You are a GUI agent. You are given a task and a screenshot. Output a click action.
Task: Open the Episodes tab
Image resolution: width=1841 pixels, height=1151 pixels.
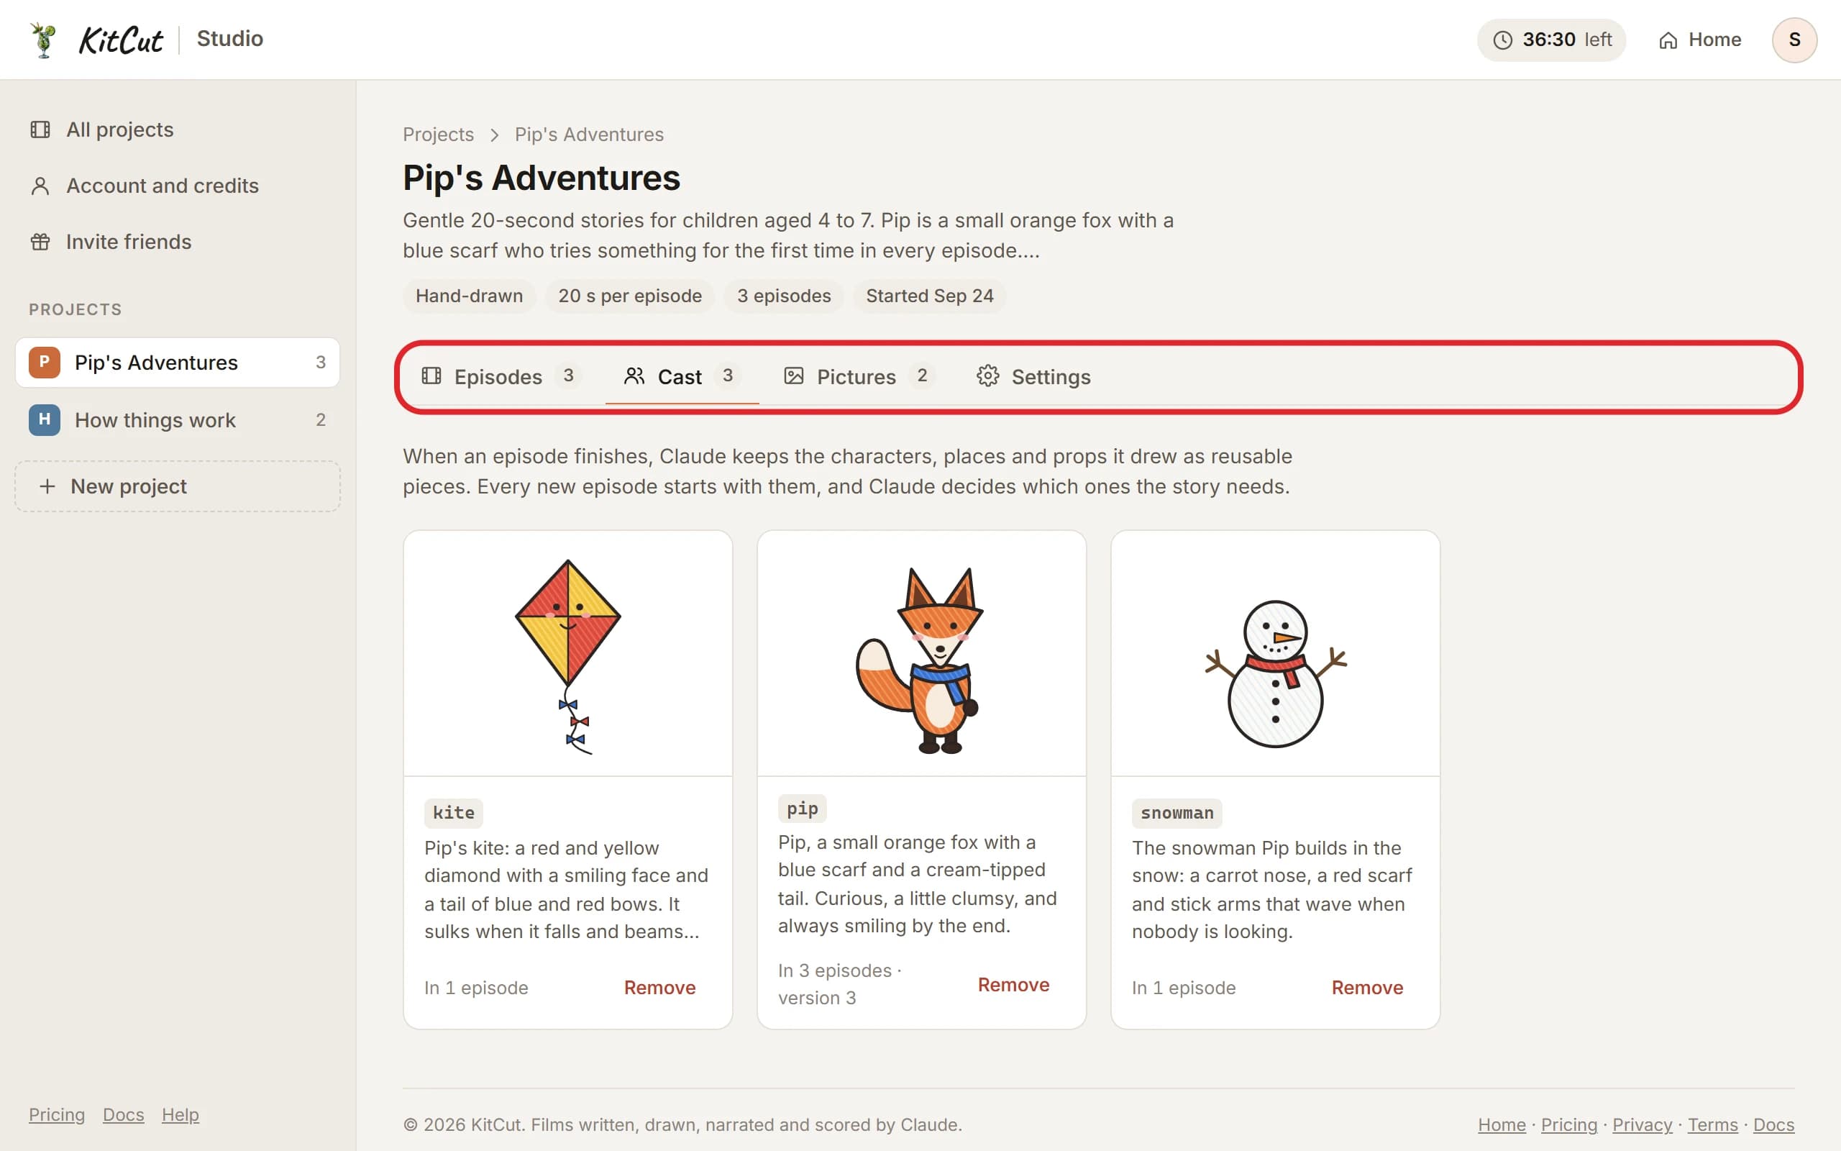[x=501, y=376]
